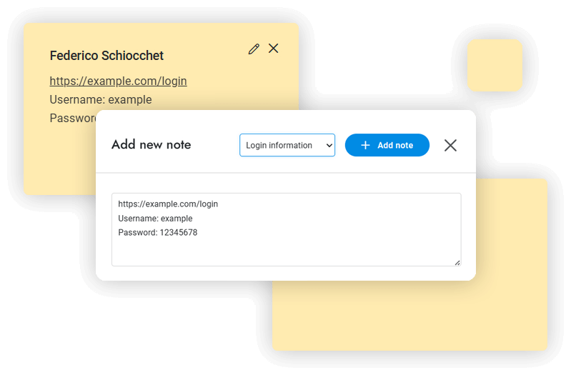Click the pencil edit icon on Federico's note
Image resolution: width=571 pixels, height=375 pixels.
tap(254, 49)
